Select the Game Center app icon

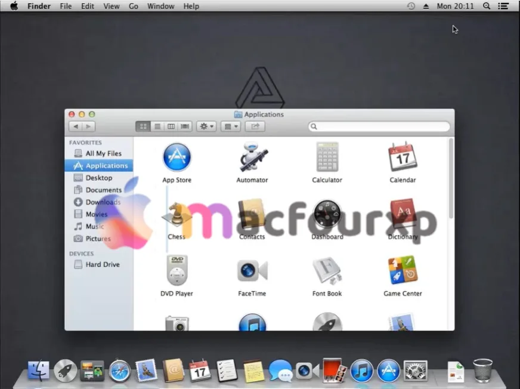click(403, 270)
